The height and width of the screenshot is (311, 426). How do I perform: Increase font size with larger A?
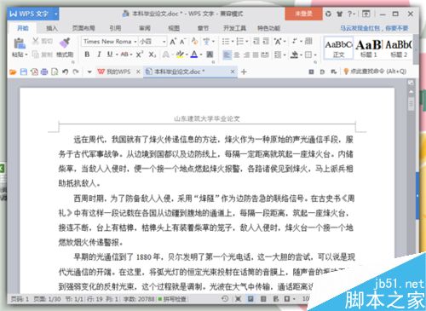tap(173, 42)
